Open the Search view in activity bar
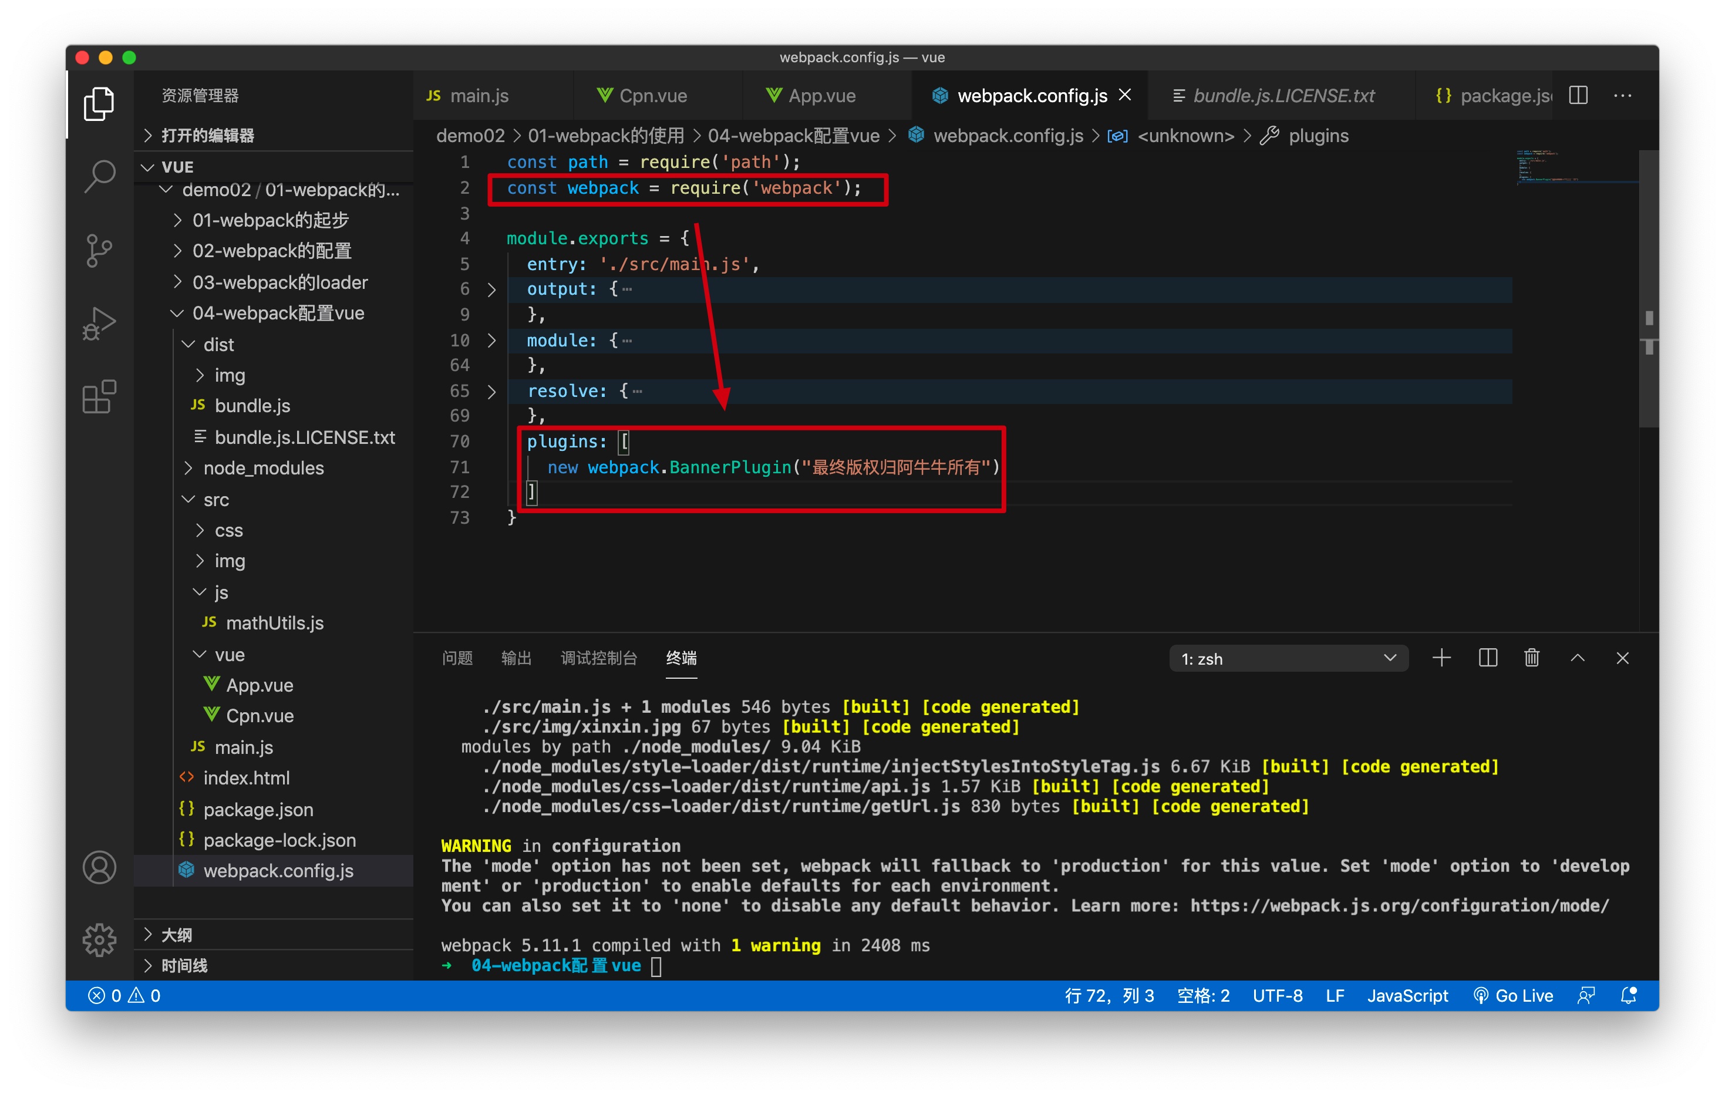This screenshot has height=1098, width=1725. point(99,176)
